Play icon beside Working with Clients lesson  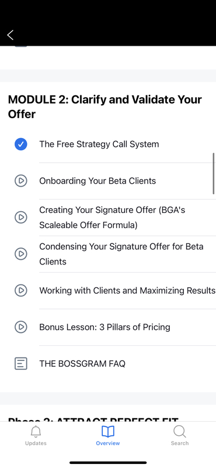(x=21, y=290)
